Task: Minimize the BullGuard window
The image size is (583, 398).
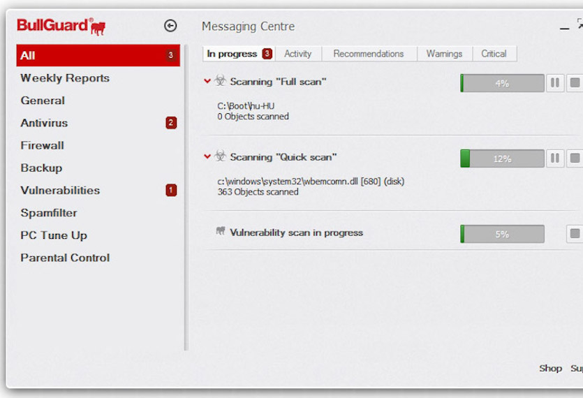Action: (x=564, y=28)
